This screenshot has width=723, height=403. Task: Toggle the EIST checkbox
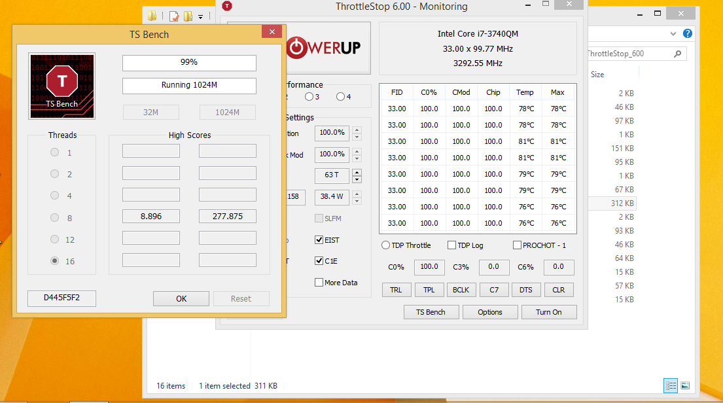(319, 239)
